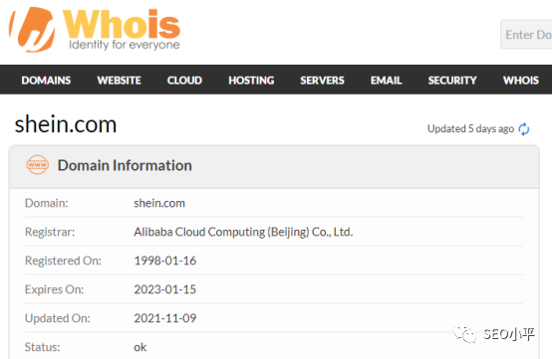Screen dimensions: 552x359
Task: Click the WeChat watermark icon near SEO小平
Action: [x=465, y=334]
